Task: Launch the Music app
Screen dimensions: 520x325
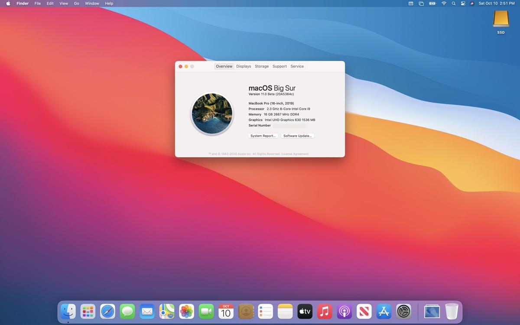Action: pyautogui.click(x=325, y=311)
